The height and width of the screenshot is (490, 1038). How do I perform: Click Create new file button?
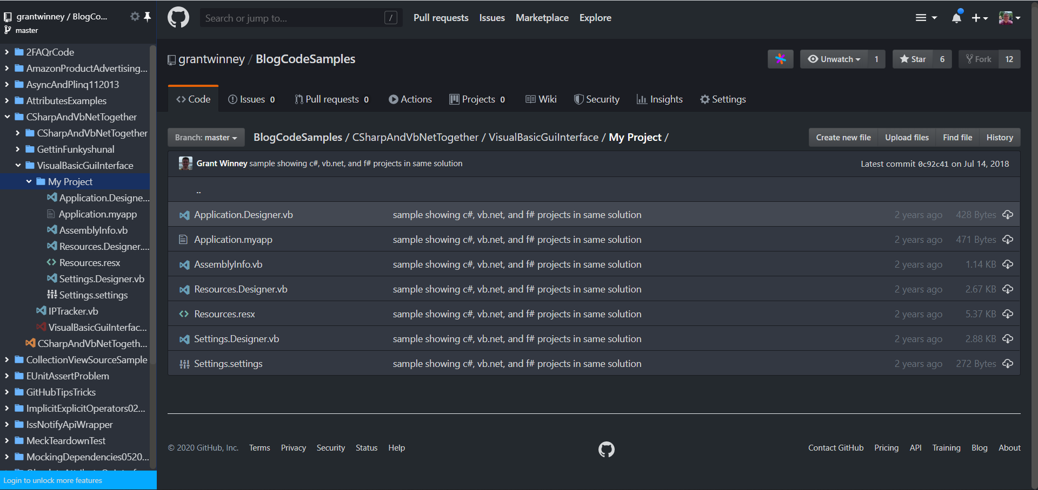point(843,138)
